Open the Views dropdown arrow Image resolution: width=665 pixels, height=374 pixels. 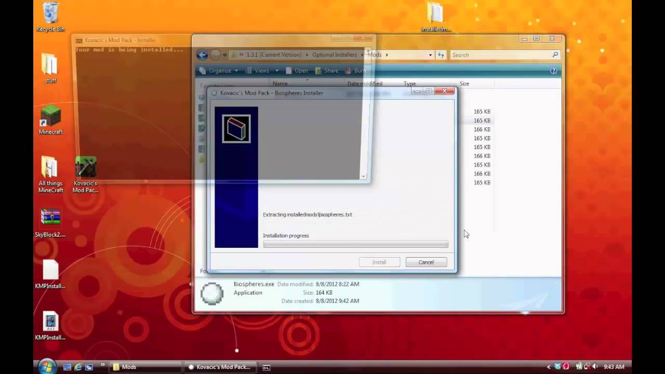[277, 71]
